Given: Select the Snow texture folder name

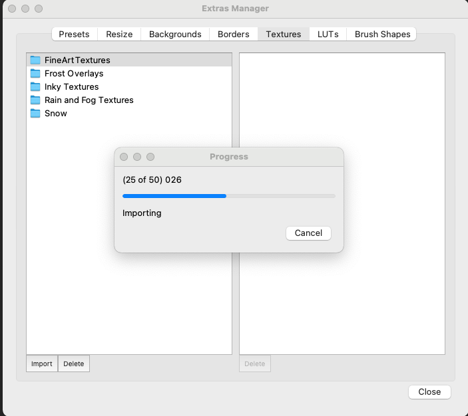Looking at the screenshot, I should tap(56, 113).
